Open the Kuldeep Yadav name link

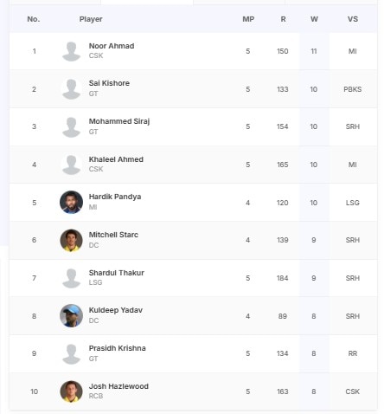[x=116, y=310]
